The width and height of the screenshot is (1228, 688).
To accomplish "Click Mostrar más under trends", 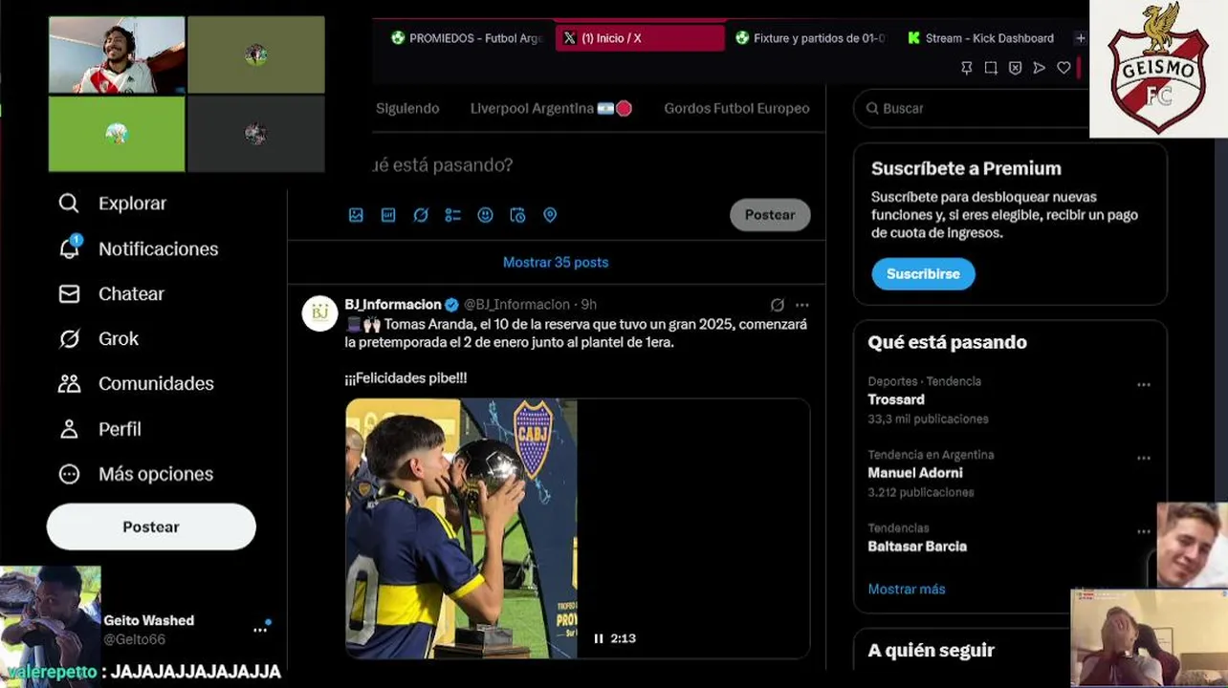I will coord(907,589).
